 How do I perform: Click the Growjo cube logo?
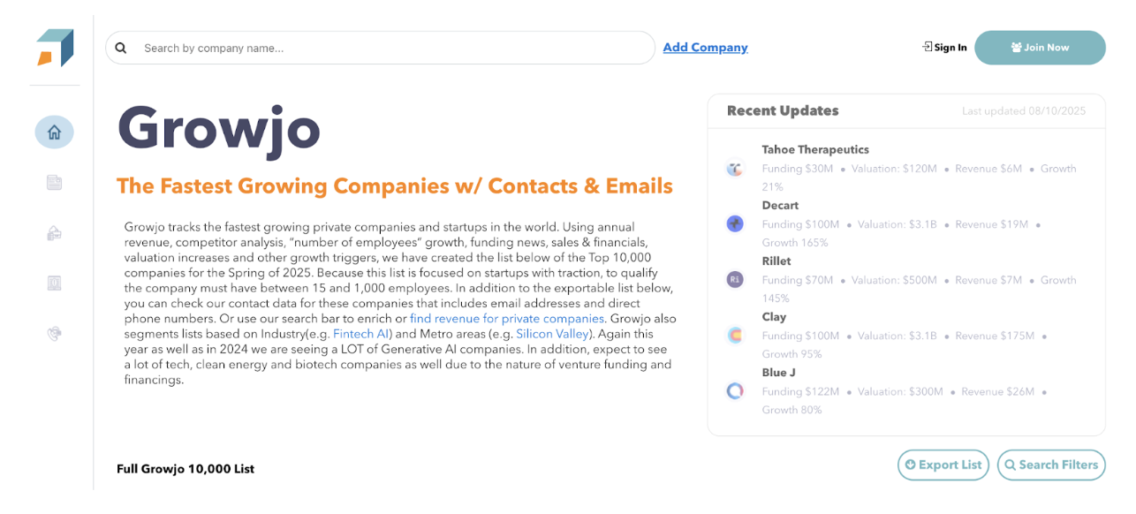click(55, 48)
